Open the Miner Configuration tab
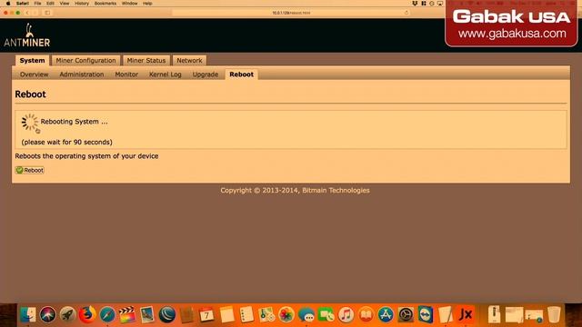Screen dimensions: 582x327 tap(85, 61)
